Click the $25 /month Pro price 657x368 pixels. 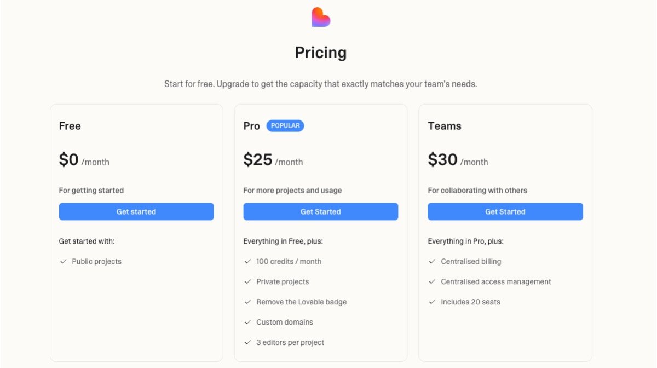(x=273, y=160)
